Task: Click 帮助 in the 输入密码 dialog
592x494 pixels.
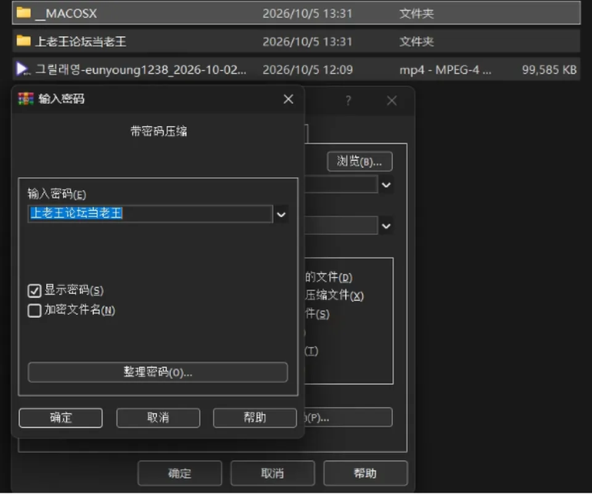Action: point(255,418)
